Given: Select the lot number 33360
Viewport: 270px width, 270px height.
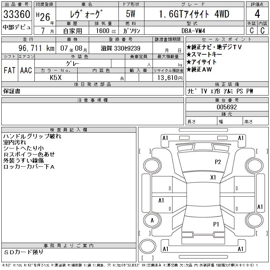Looking at the screenshot, I should 17,14.
